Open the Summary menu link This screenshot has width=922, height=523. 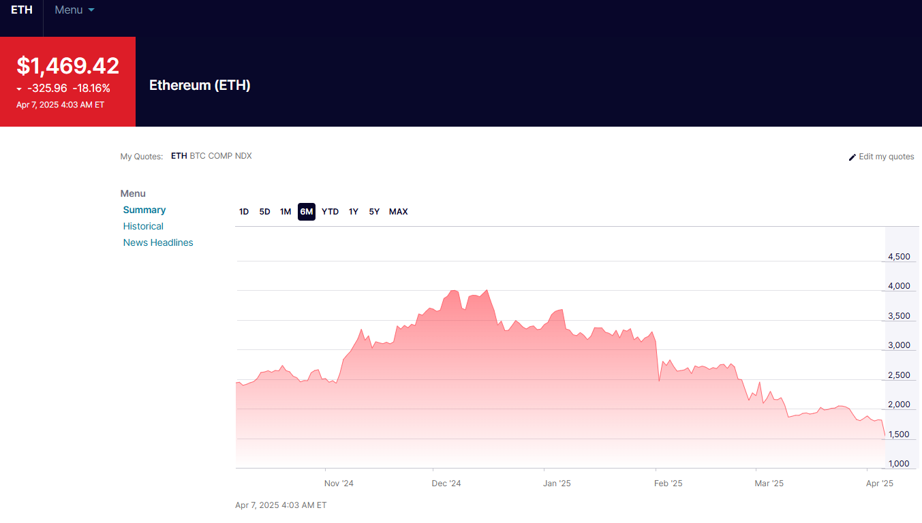[144, 210]
